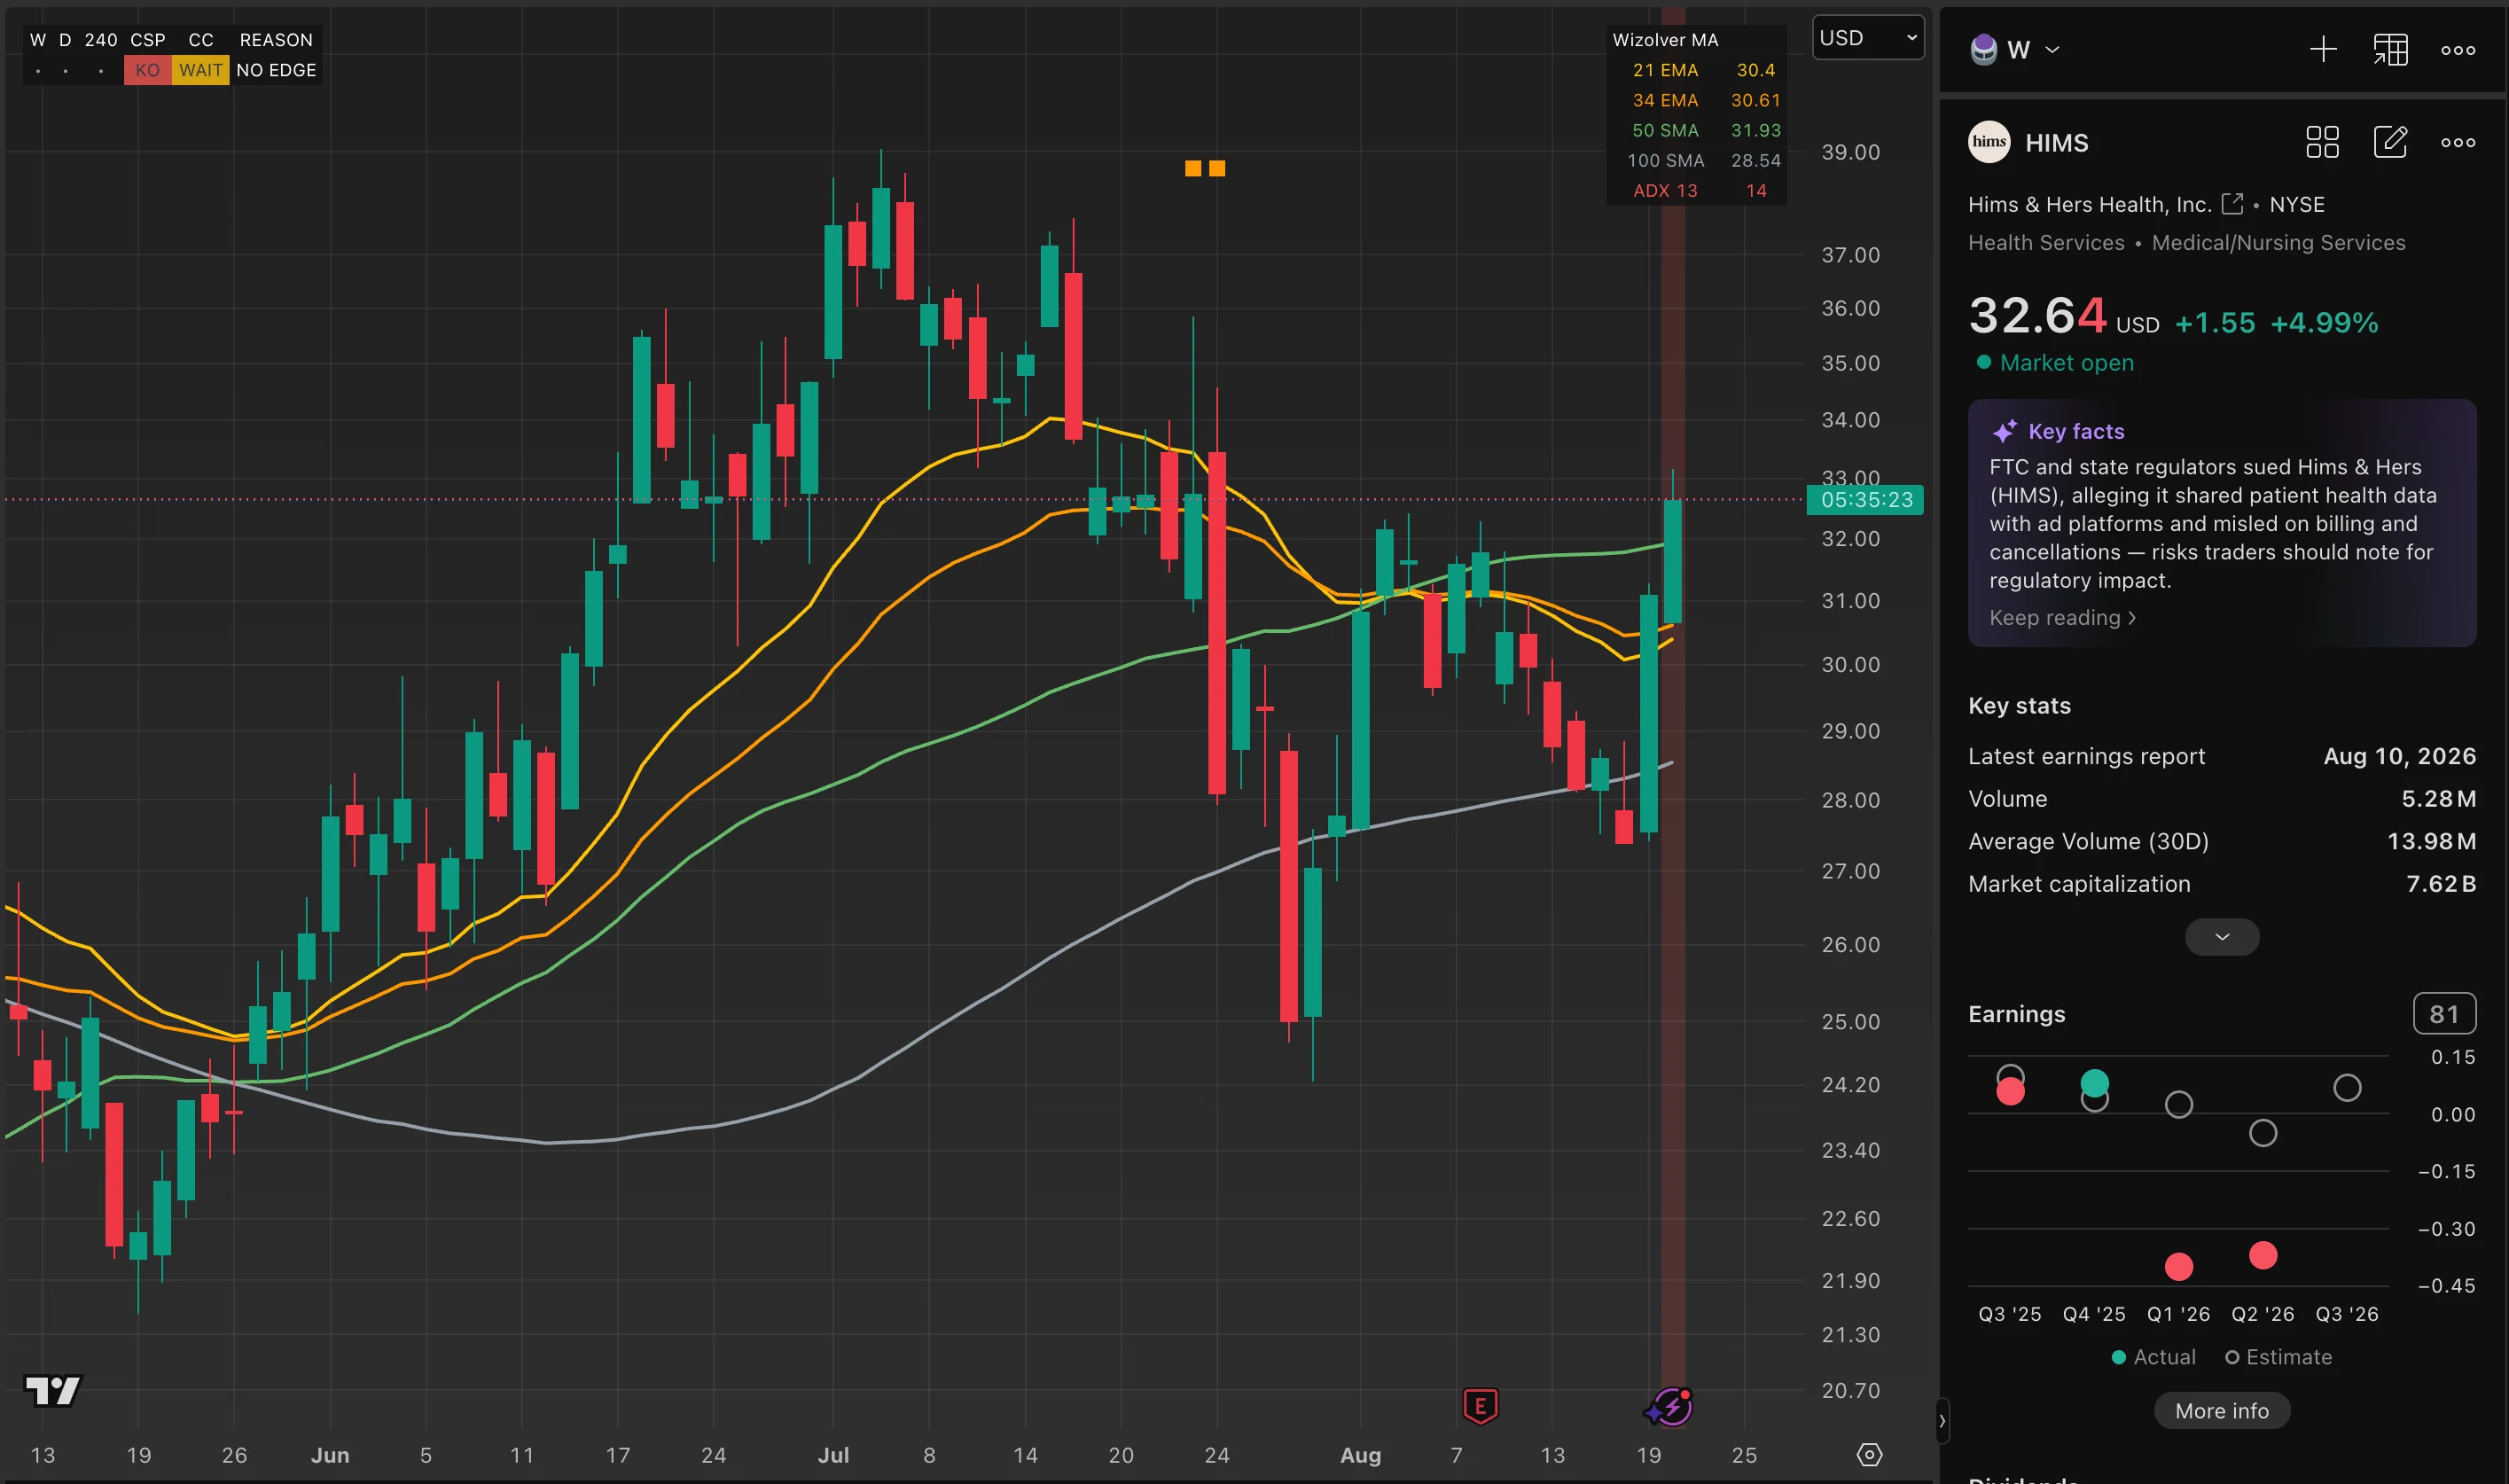The width and height of the screenshot is (2509, 1484).
Task: Click the Health Services sector link
Action: (x=2045, y=242)
